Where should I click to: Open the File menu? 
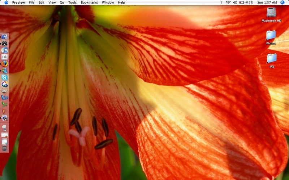click(x=32, y=3)
